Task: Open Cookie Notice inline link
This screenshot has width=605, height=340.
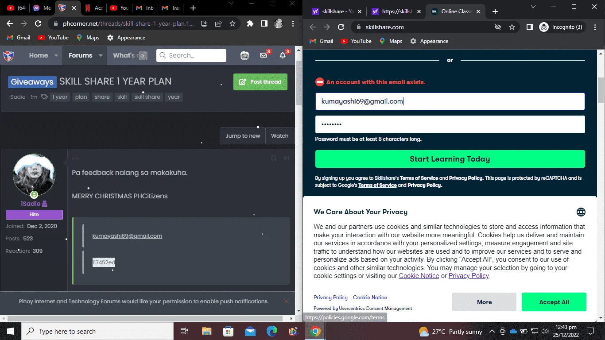Action: click(x=419, y=276)
